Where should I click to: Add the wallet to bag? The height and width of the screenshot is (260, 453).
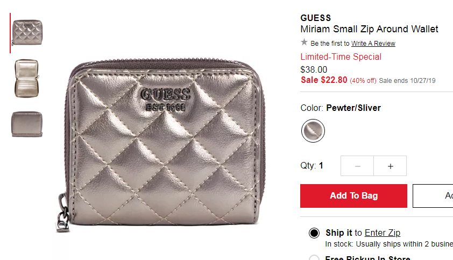[x=353, y=196]
